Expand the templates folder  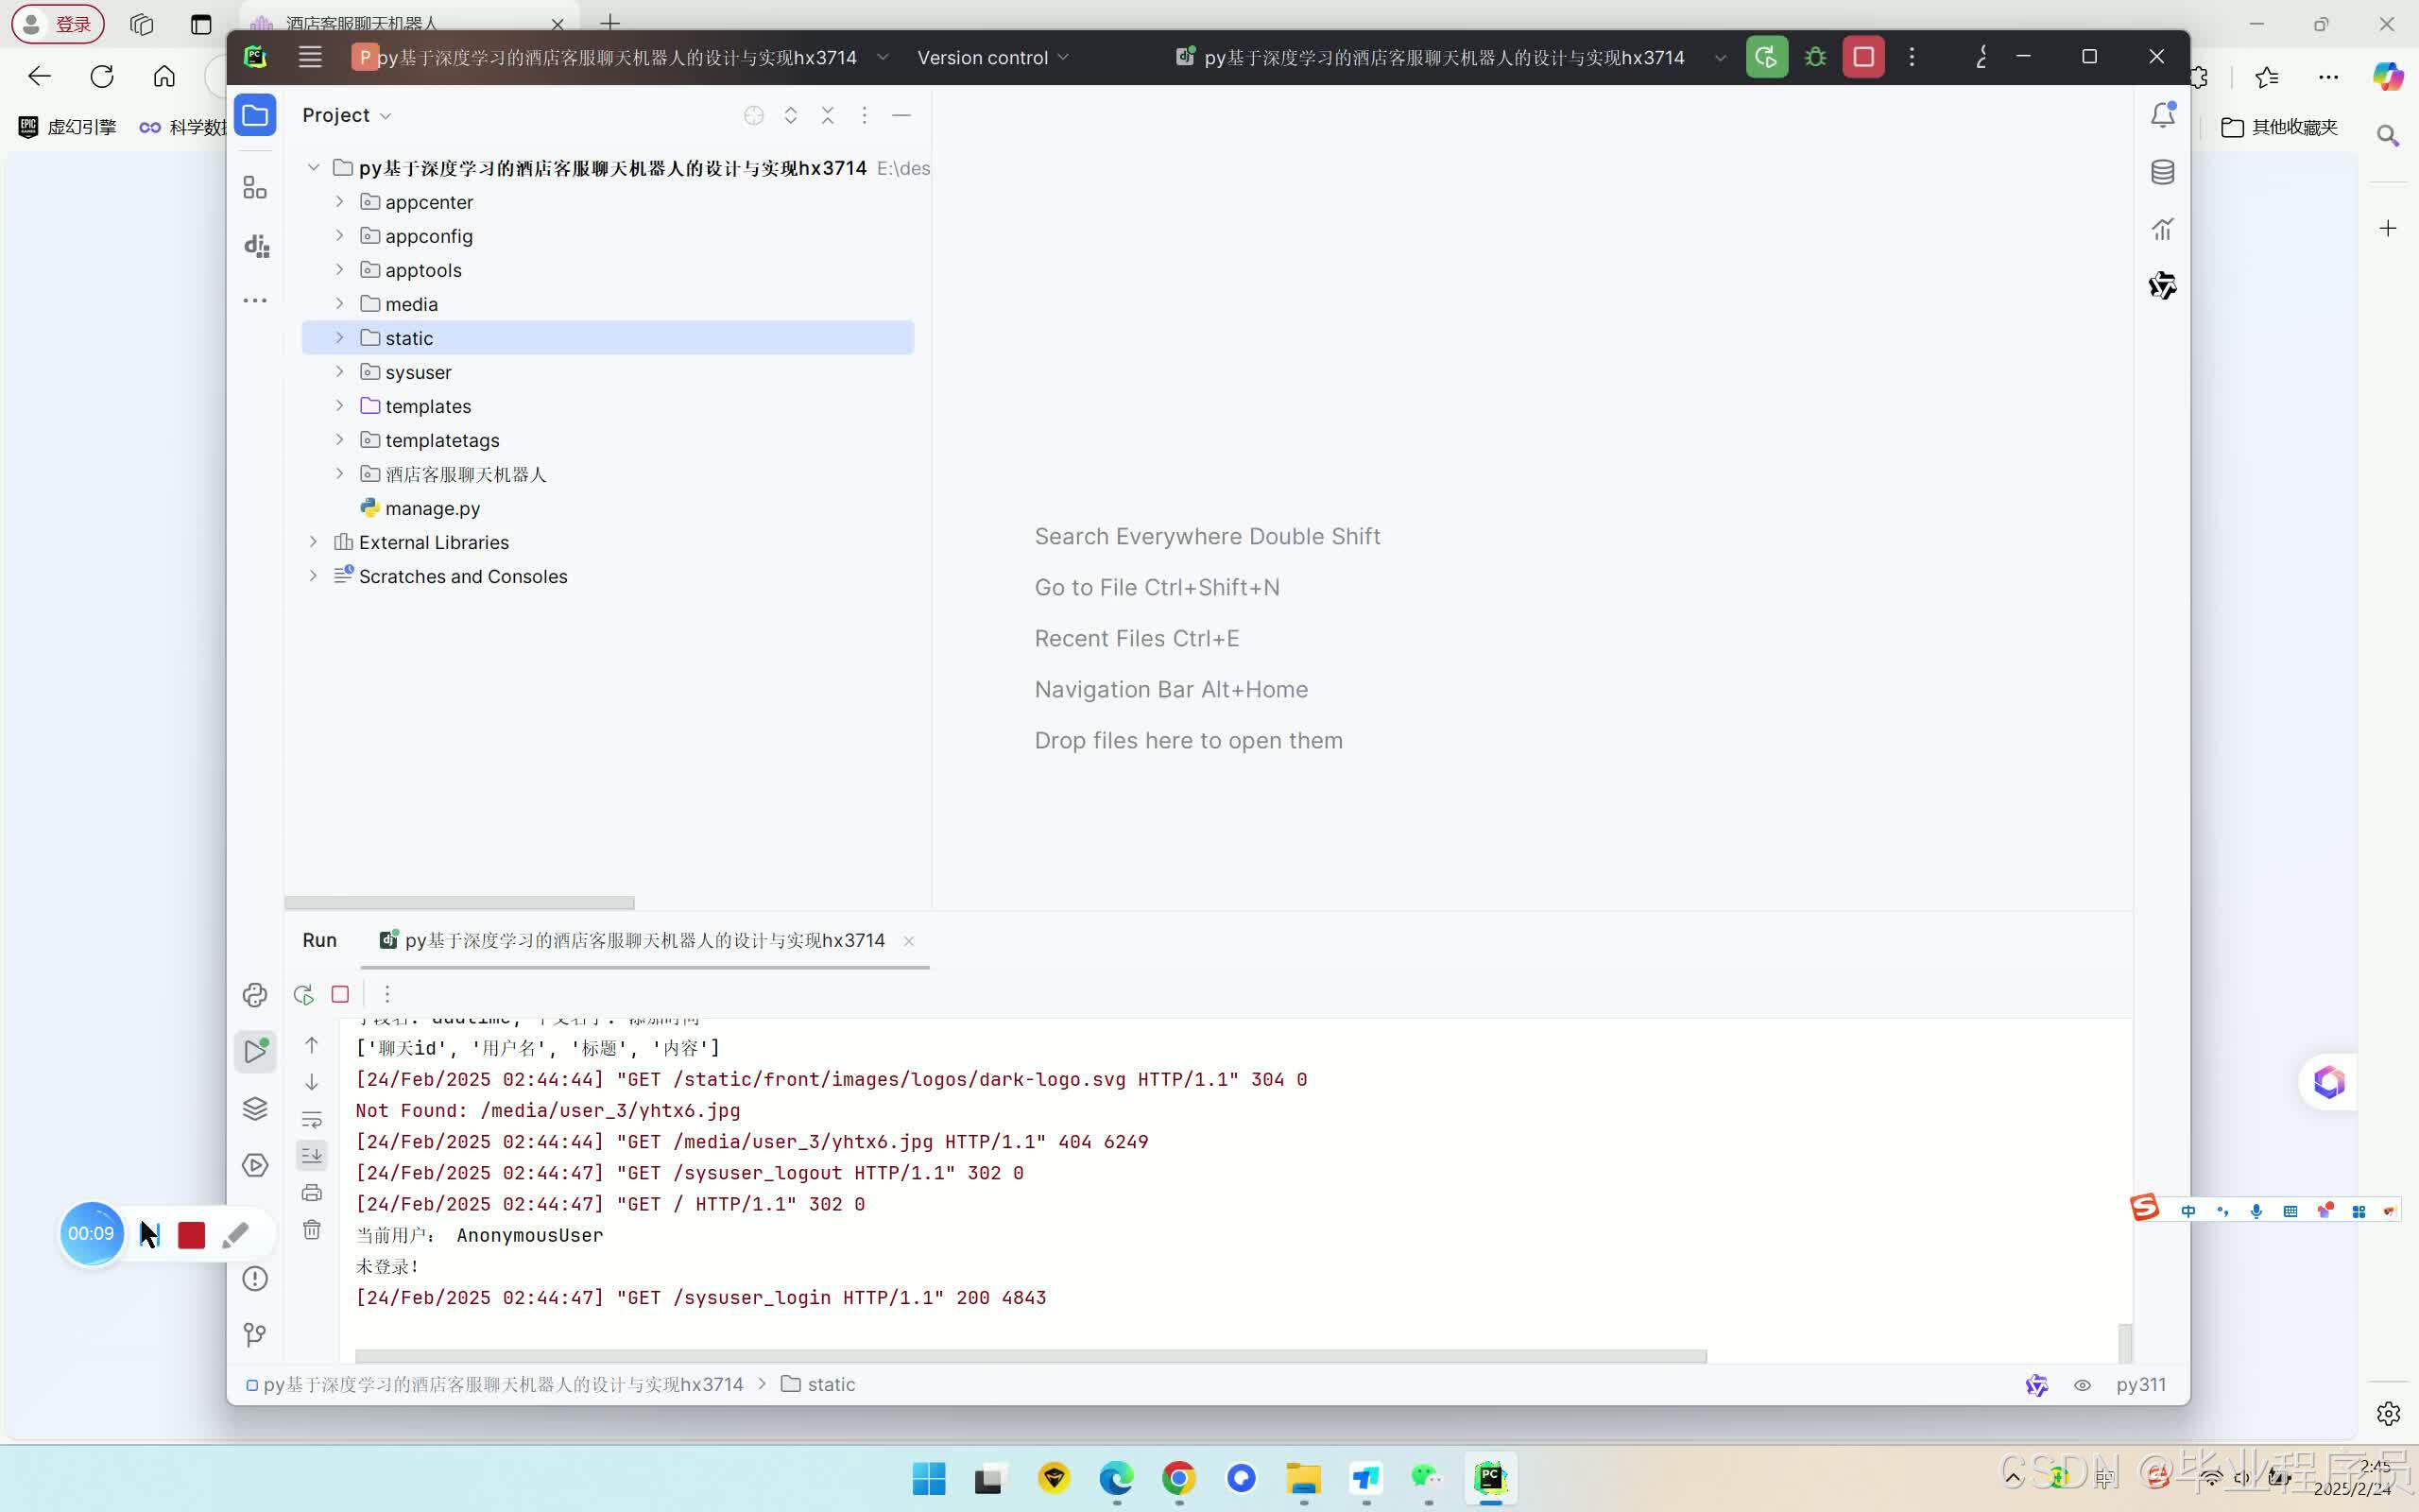click(x=339, y=406)
